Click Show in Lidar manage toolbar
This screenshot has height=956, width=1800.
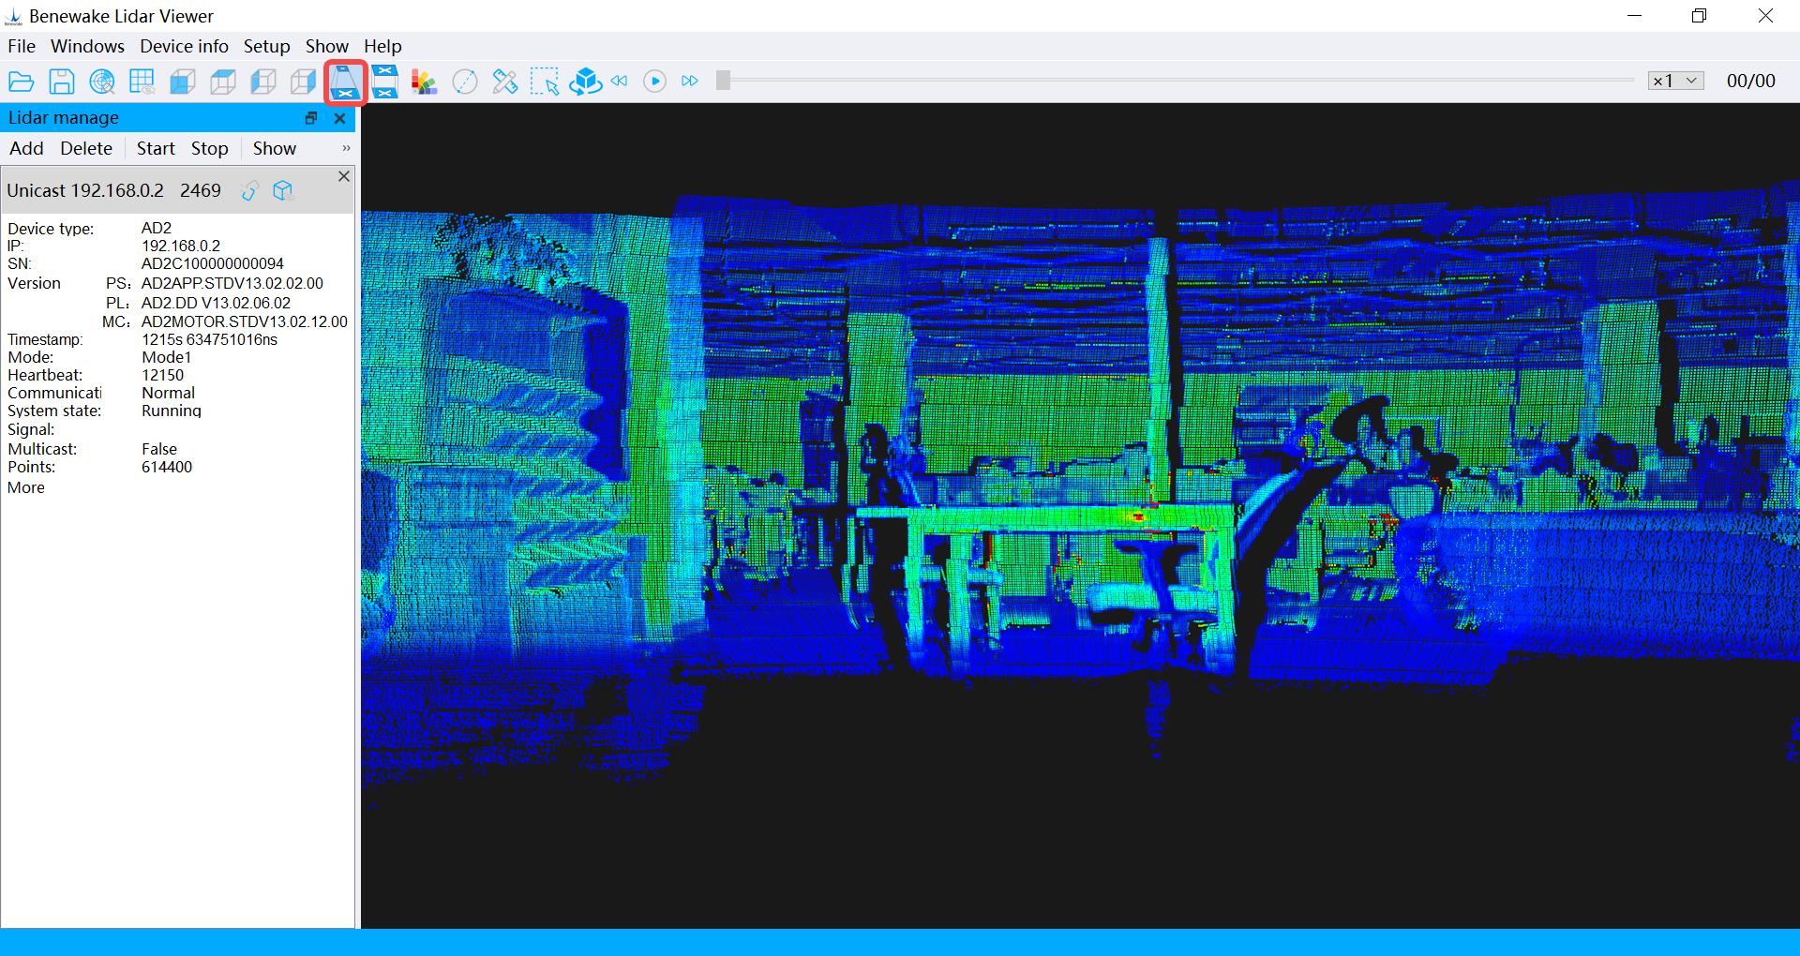(x=275, y=148)
